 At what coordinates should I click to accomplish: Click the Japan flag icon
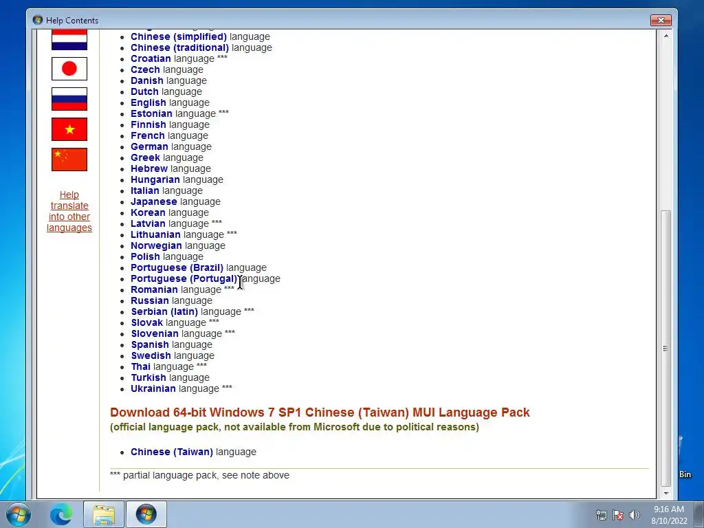pyautogui.click(x=69, y=69)
